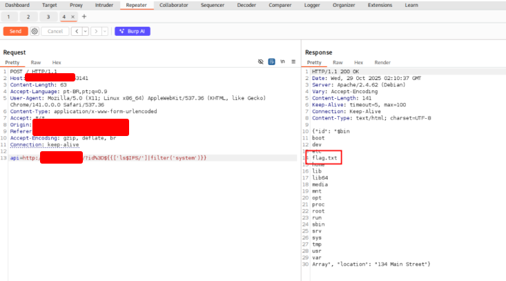Close Repeater tab 4 using its X
The image size is (506, 281).
point(73,17)
